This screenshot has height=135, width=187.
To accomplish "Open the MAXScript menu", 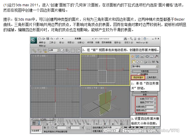I will coord(142,43).
